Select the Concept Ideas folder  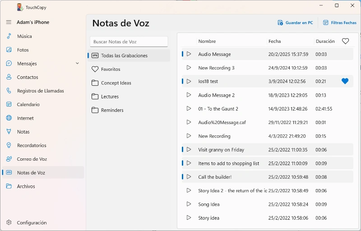point(116,83)
